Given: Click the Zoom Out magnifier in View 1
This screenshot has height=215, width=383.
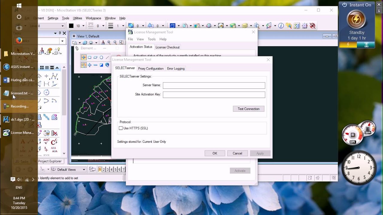Looking at the screenshot, I should point(115,43).
